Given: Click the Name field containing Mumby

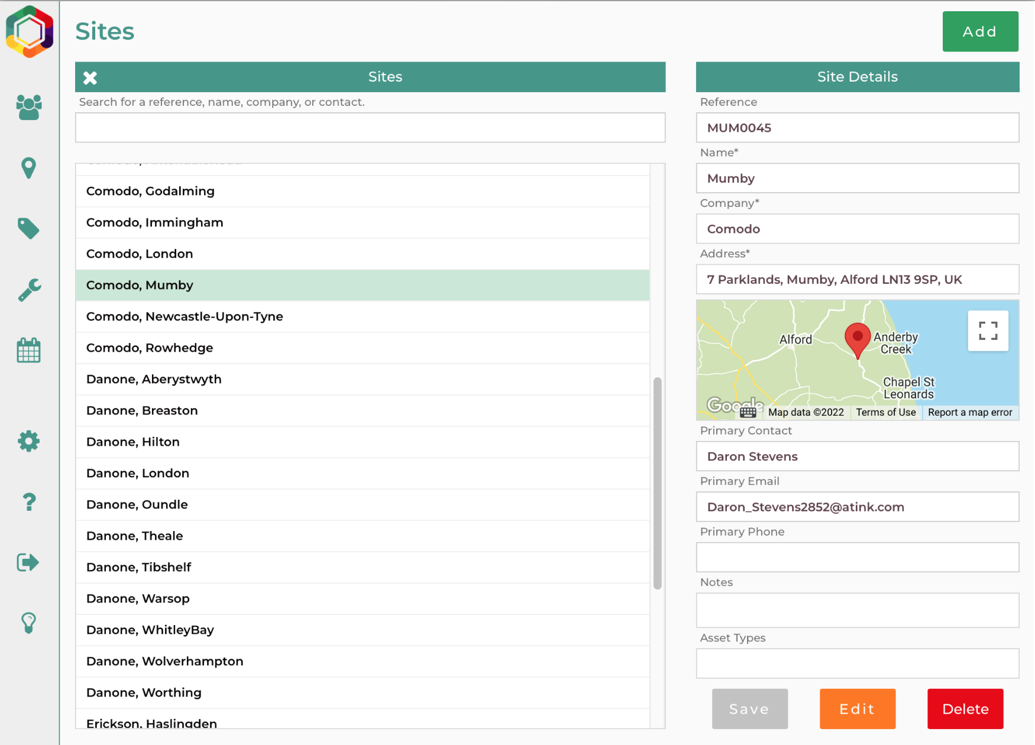Looking at the screenshot, I should click(x=857, y=178).
